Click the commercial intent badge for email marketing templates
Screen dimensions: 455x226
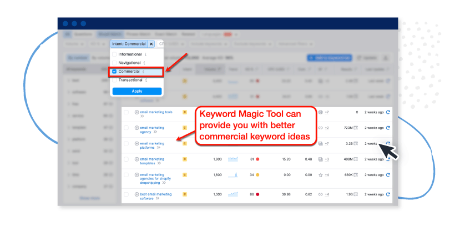click(x=184, y=159)
